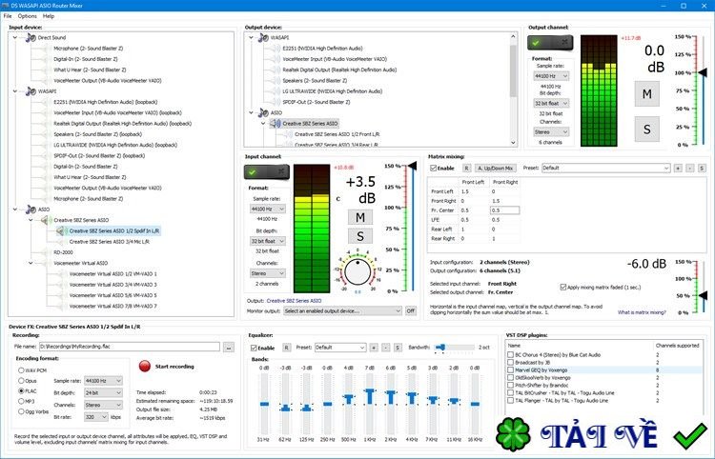Click the input channel gain knob
The height and width of the screenshot is (459, 715).
[357, 271]
